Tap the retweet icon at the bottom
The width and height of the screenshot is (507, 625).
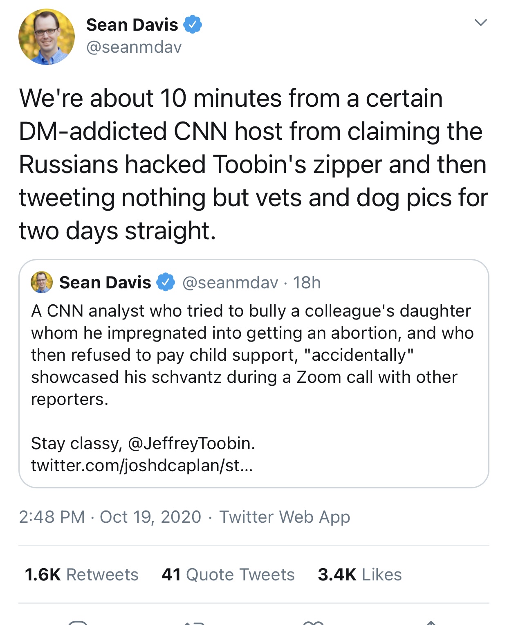click(x=194, y=623)
